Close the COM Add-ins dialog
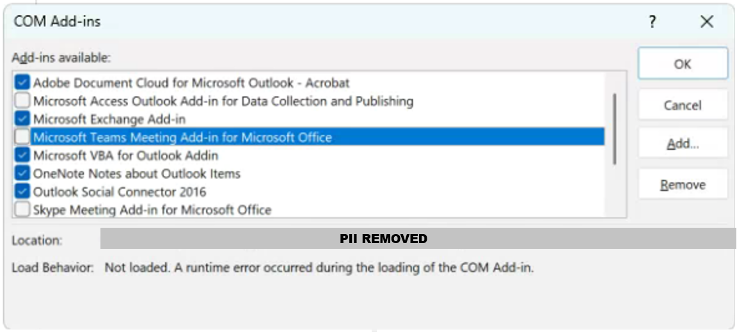The height and width of the screenshot is (332, 737). pos(706,22)
